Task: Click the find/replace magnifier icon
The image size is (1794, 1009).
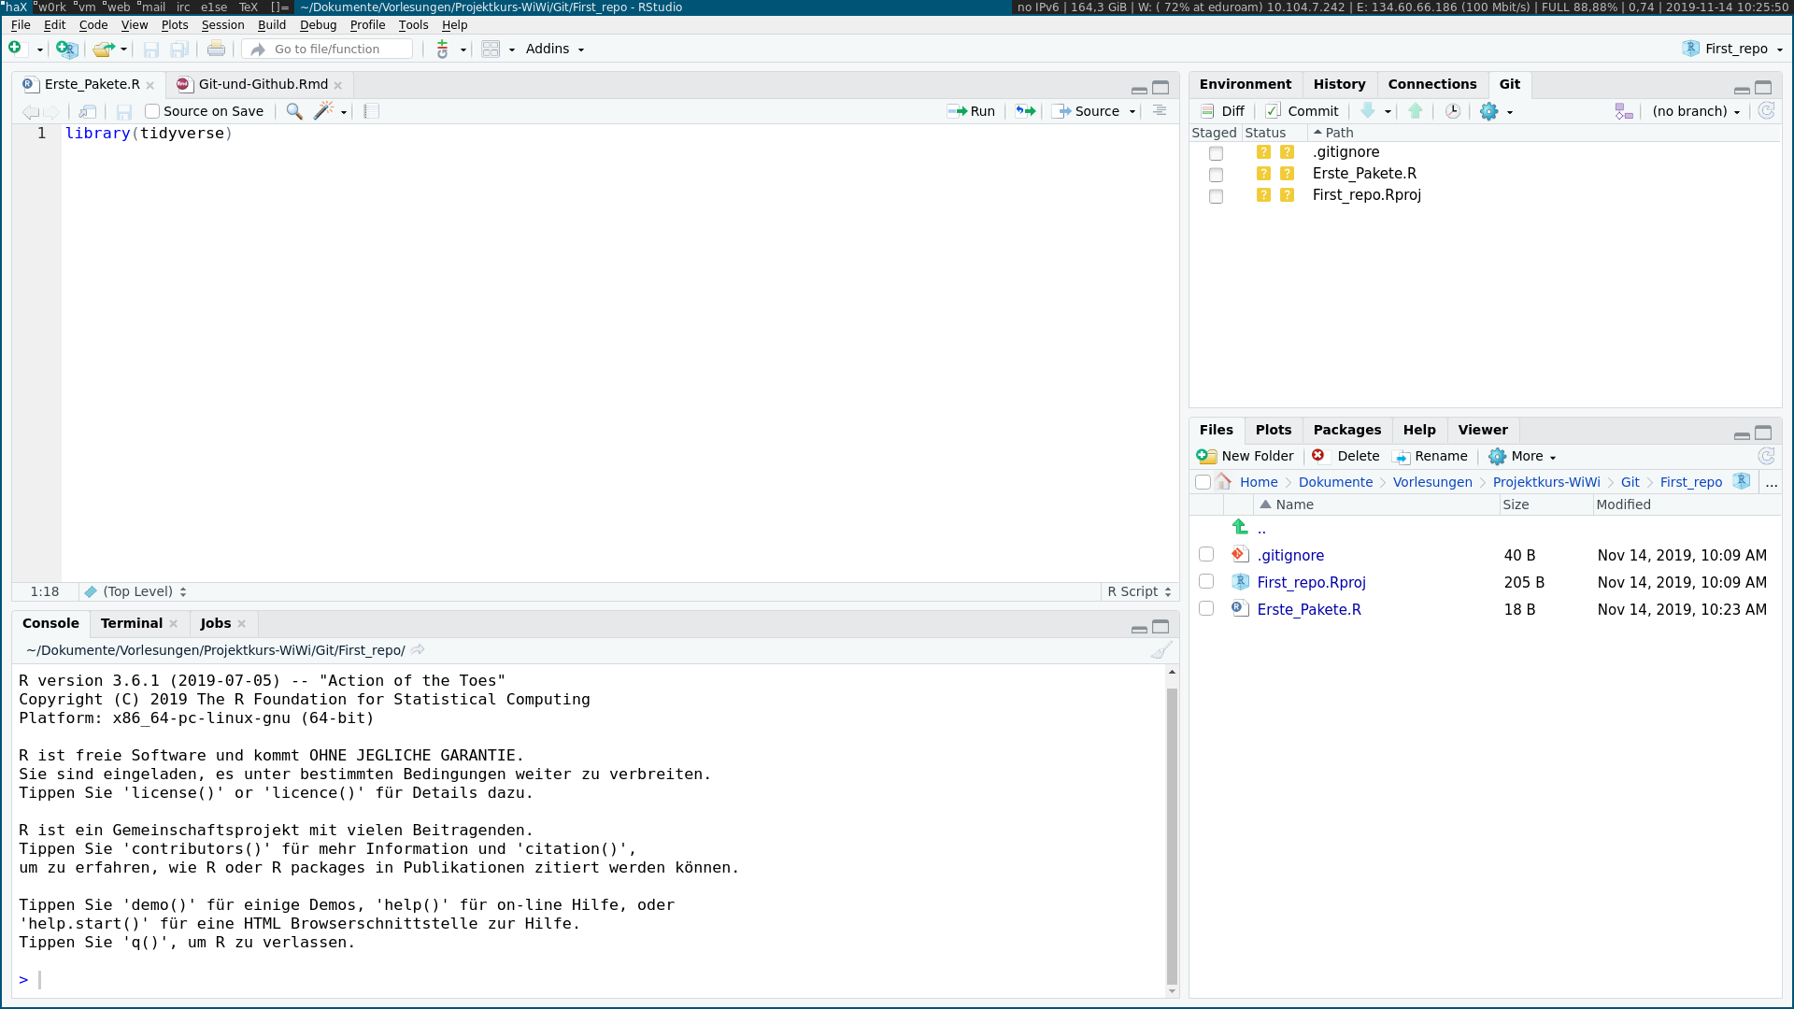Action: [294, 111]
